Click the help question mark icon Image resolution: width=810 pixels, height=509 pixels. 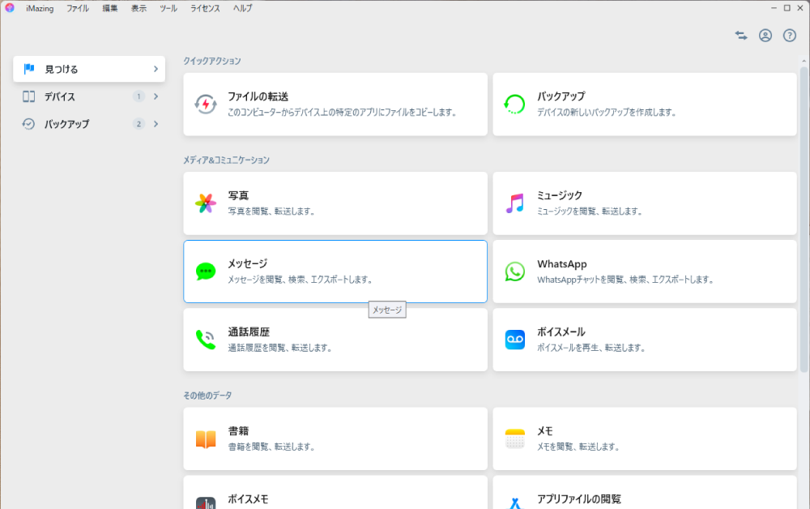click(790, 36)
